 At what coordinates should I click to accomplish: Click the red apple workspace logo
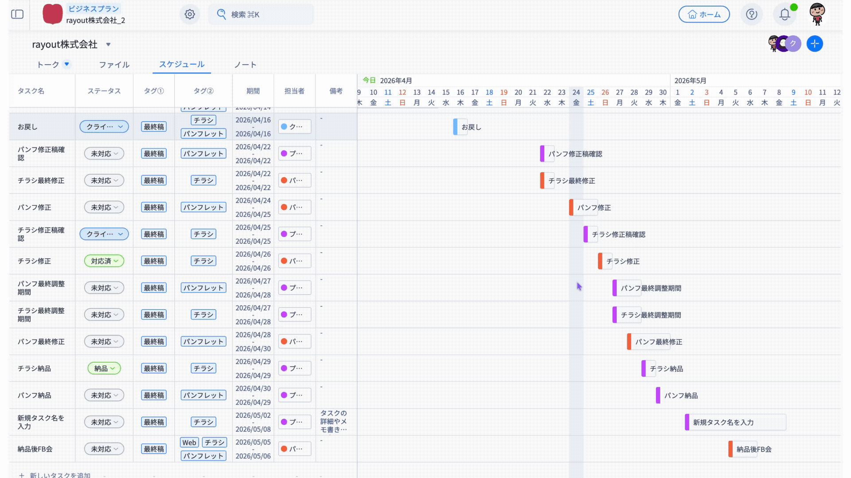52,14
